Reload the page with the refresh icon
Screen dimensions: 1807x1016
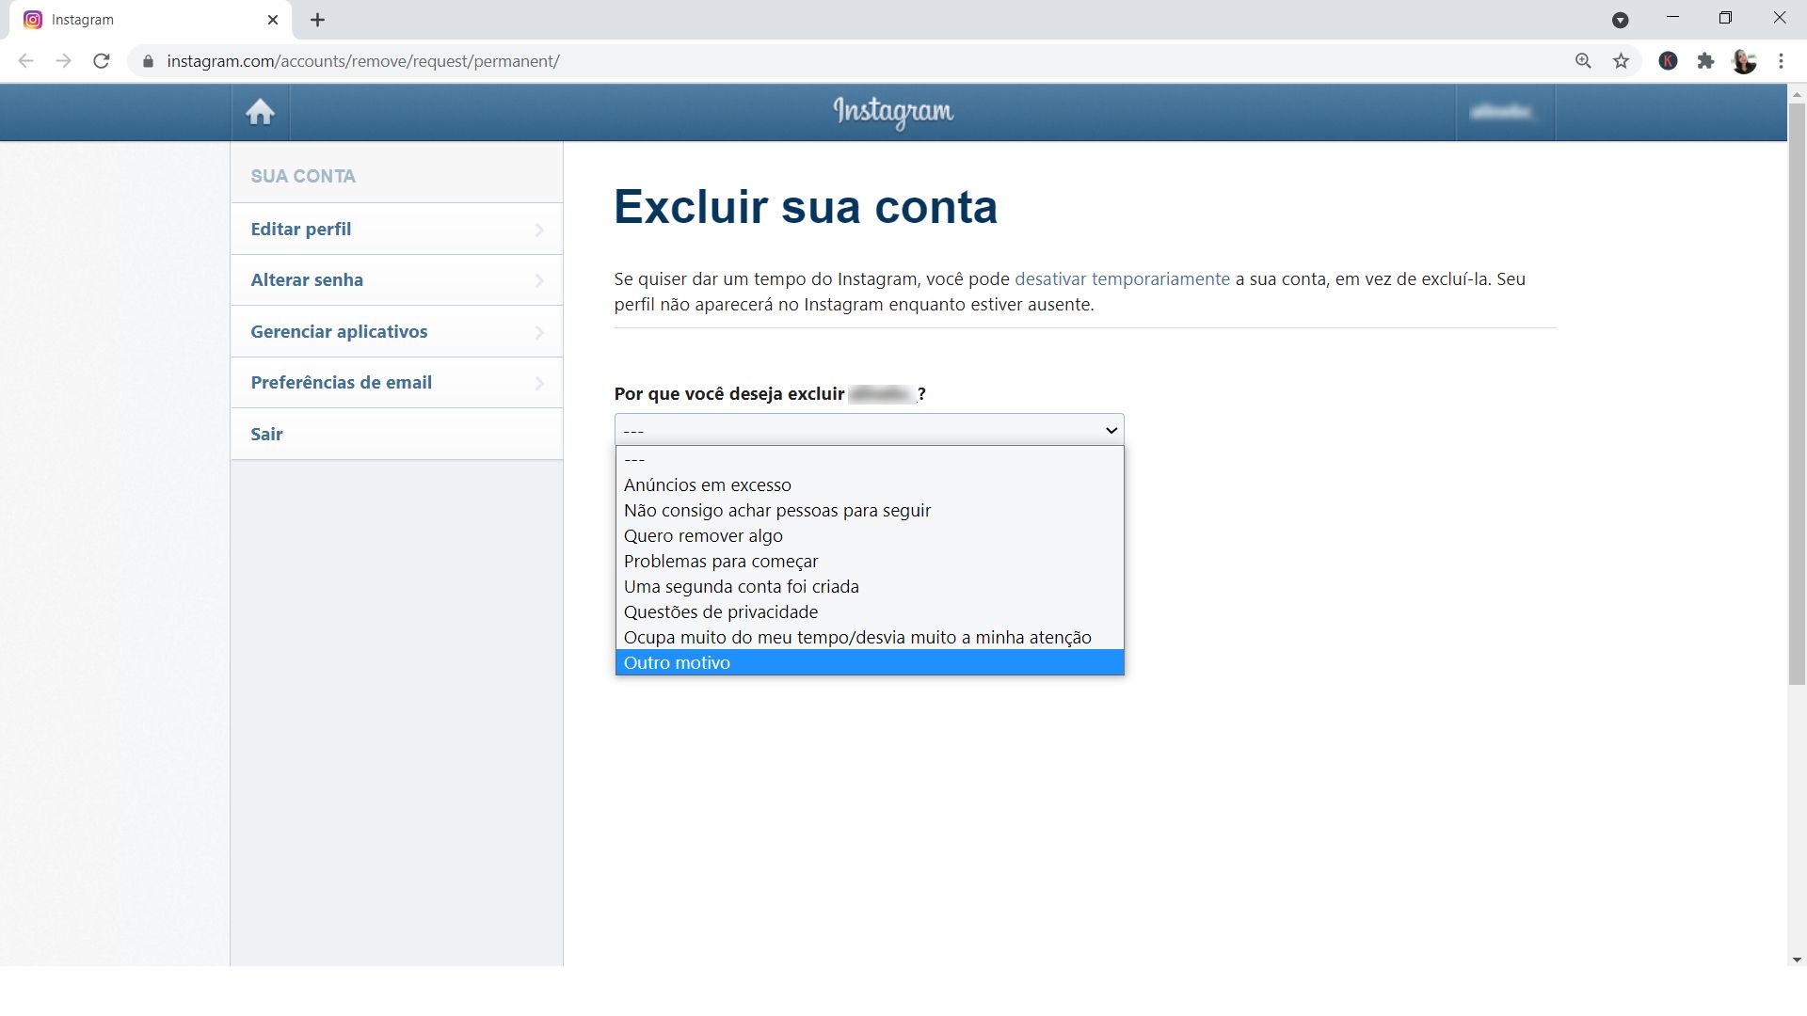tap(102, 61)
